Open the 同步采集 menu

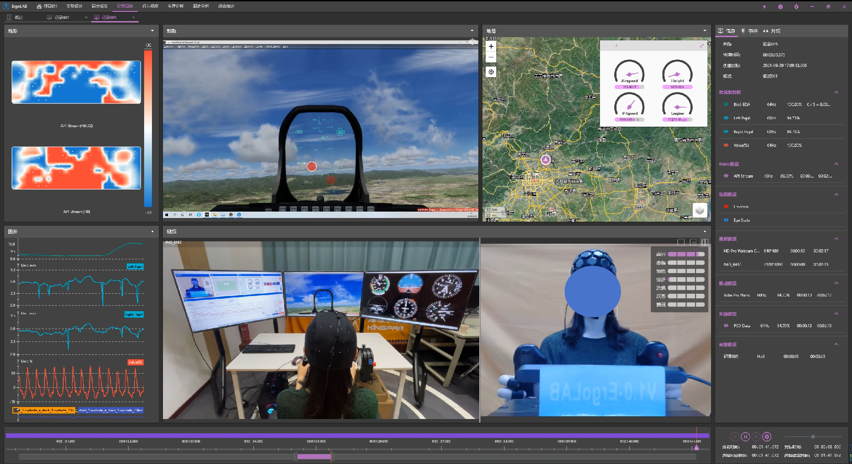point(100,6)
